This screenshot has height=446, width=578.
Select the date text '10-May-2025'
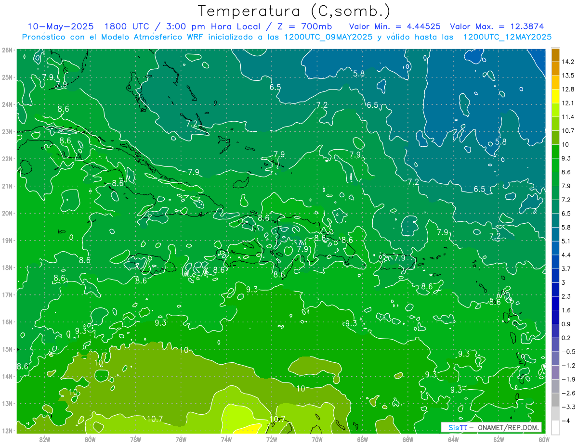60,26
